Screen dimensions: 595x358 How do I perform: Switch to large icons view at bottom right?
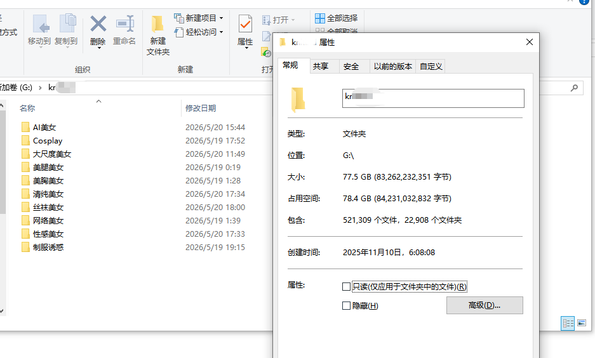[581, 323]
